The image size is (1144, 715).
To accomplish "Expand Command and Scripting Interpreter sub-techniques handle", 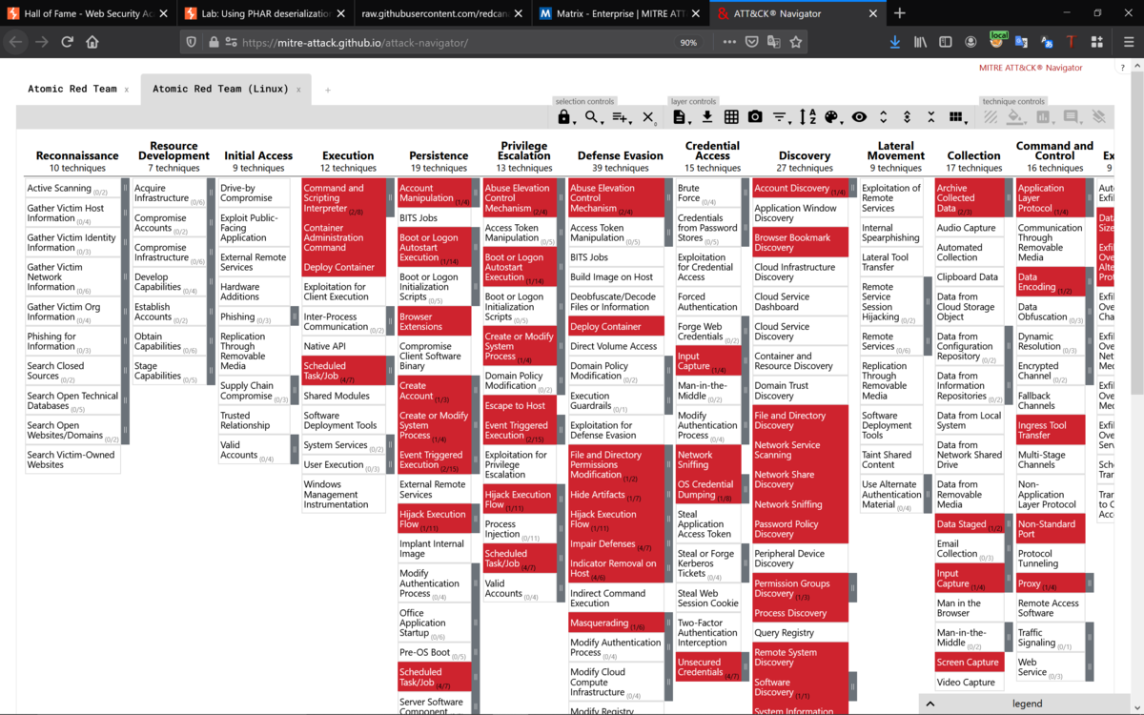I will (x=391, y=198).
